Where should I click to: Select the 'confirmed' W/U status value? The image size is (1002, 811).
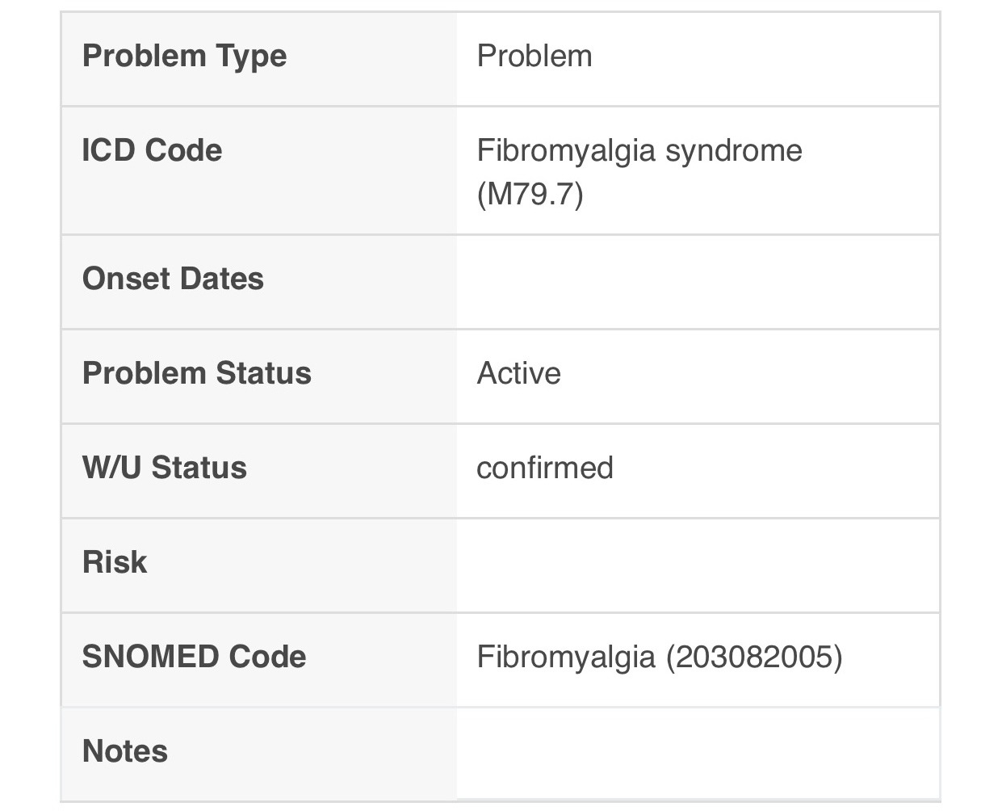tap(544, 468)
